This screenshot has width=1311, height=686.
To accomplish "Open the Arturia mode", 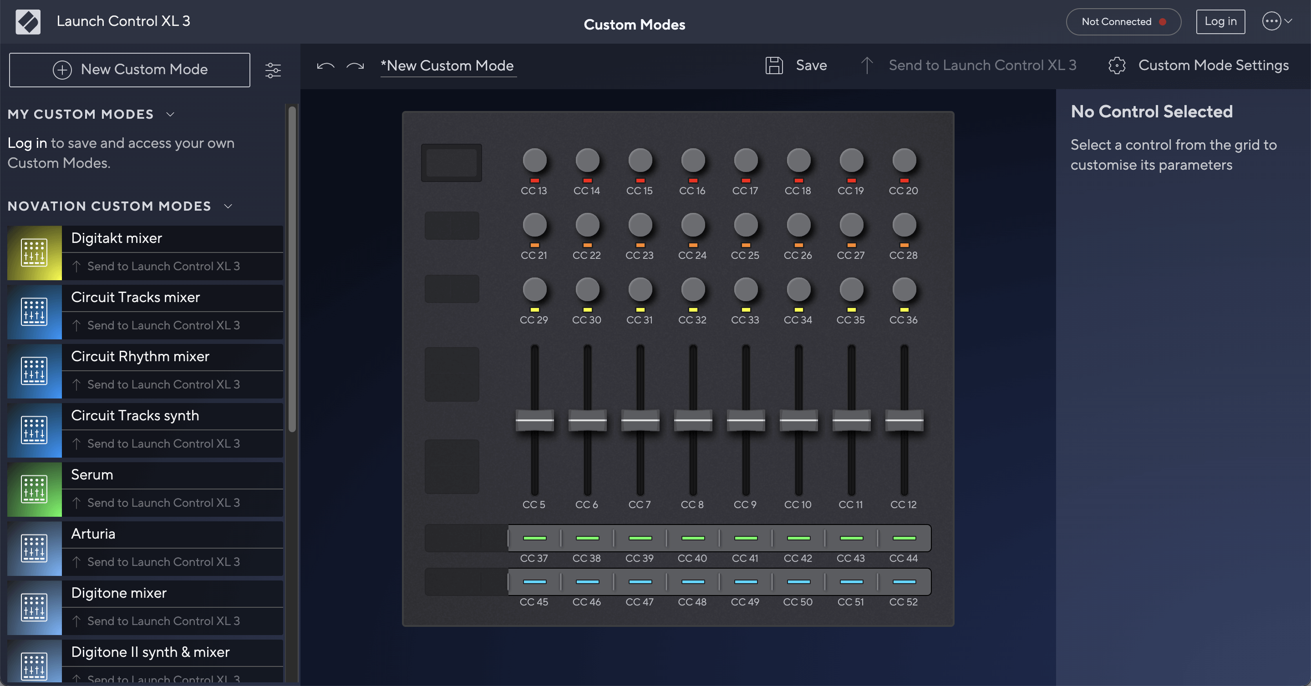I will 172,534.
